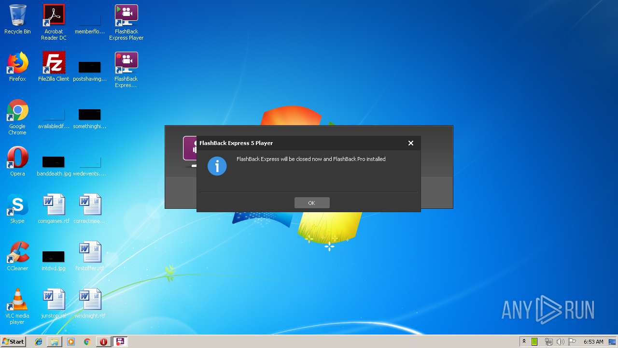Select the CCleaner desktop shortcut
The width and height of the screenshot is (618, 348).
(17, 256)
